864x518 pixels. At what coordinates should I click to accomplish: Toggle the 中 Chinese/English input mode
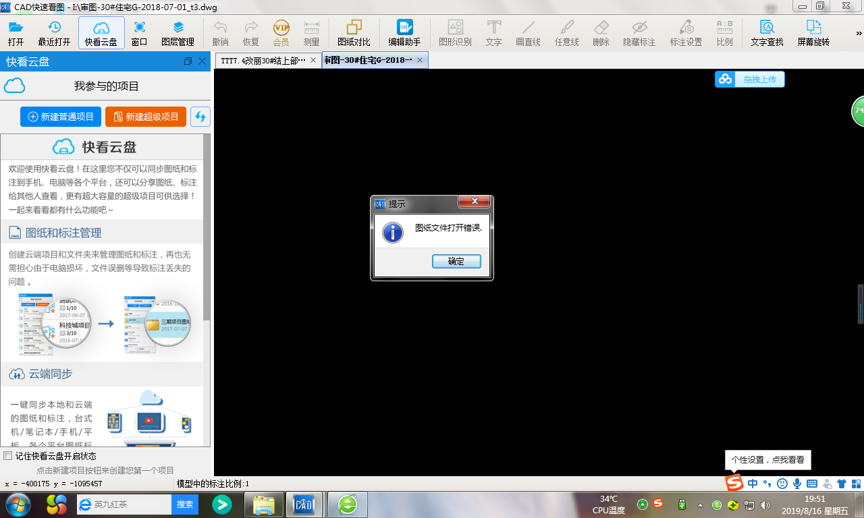click(753, 483)
